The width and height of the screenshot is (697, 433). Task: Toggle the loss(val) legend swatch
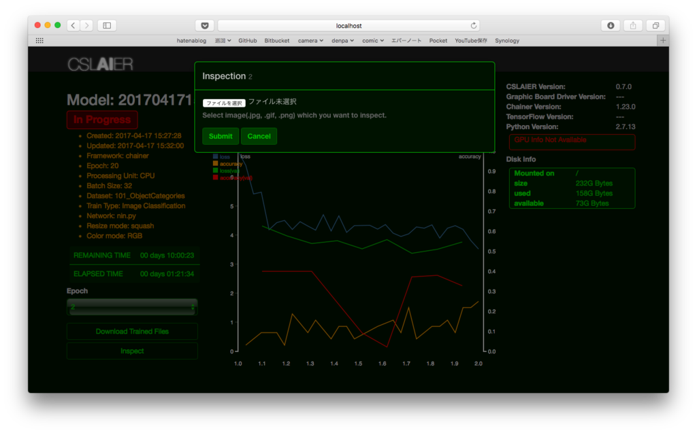216,171
